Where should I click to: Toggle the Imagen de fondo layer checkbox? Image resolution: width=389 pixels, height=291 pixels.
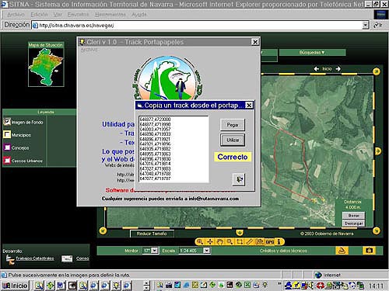7,122
